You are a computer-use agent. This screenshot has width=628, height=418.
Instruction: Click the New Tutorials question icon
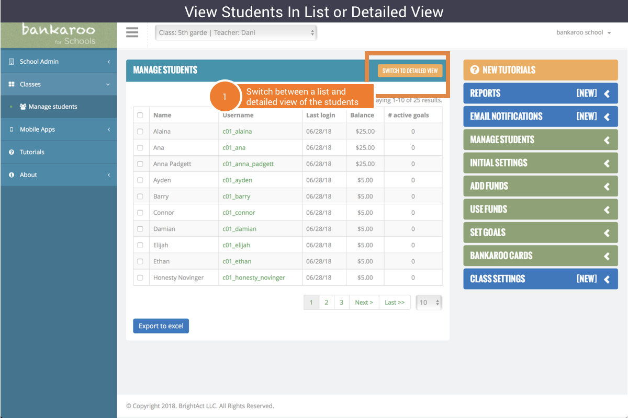475,70
